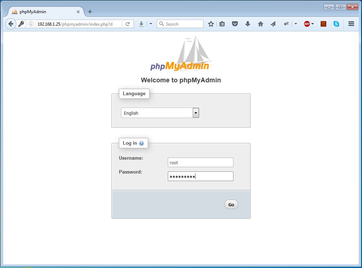Close the browser window
This screenshot has height=268, width=362.
tap(352, 7)
